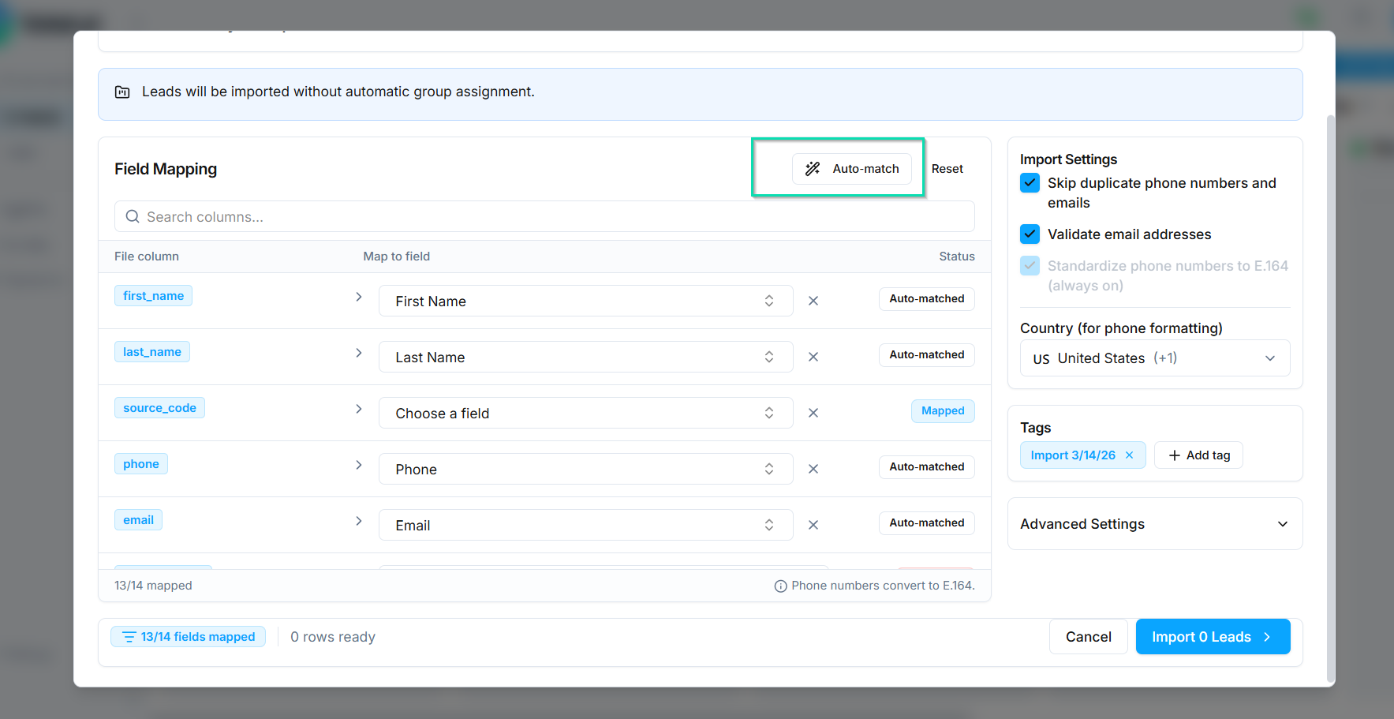This screenshot has height=719, width=1394.
Task: Clear the Phone field mapping X icon
Action: pos(813,469)
